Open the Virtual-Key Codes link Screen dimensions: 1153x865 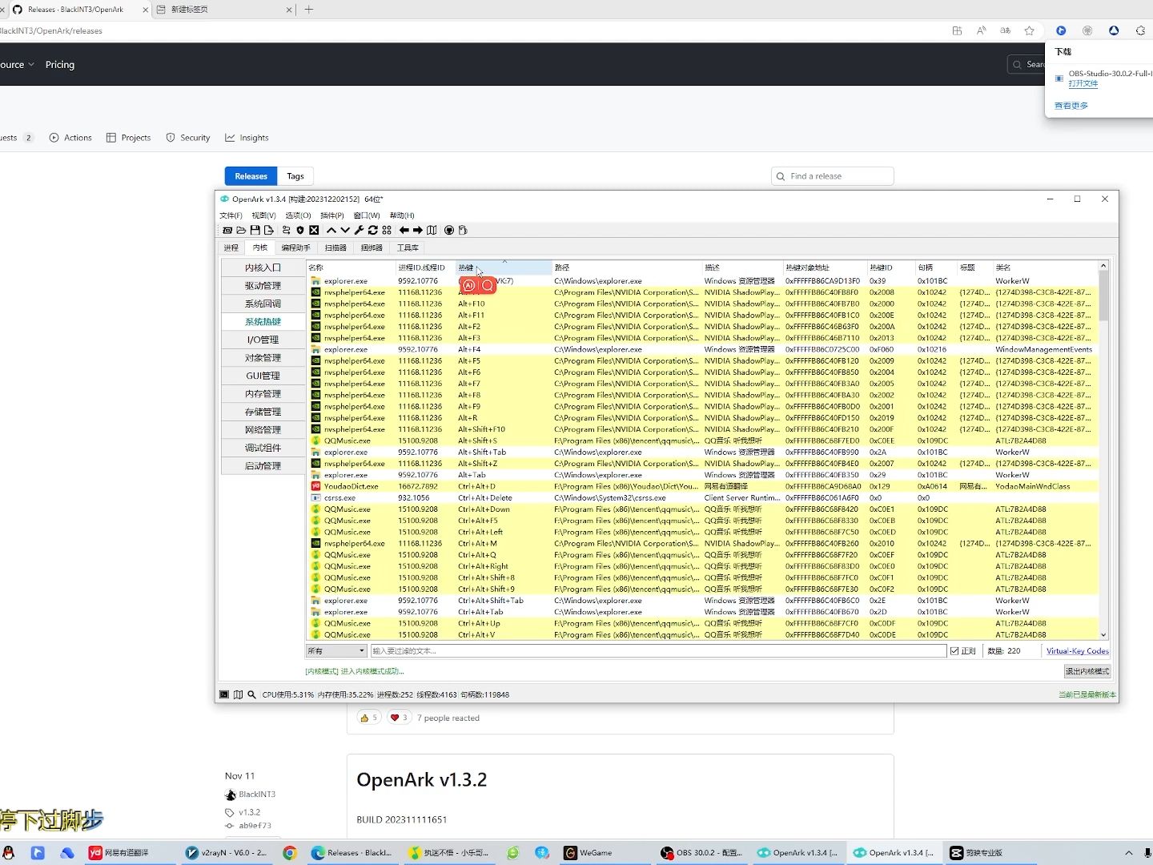pyautogui.click(x=1077, y=651)
